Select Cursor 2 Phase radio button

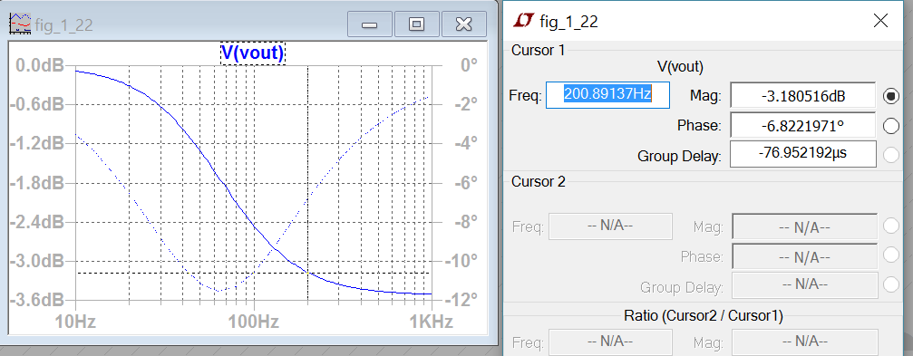click(x=891, y=255)
